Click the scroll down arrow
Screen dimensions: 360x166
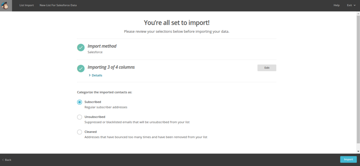pyautogui.click(x=358, y=152)
